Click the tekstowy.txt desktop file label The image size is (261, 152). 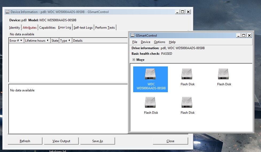pyautogui.click(x=58, y=151)
